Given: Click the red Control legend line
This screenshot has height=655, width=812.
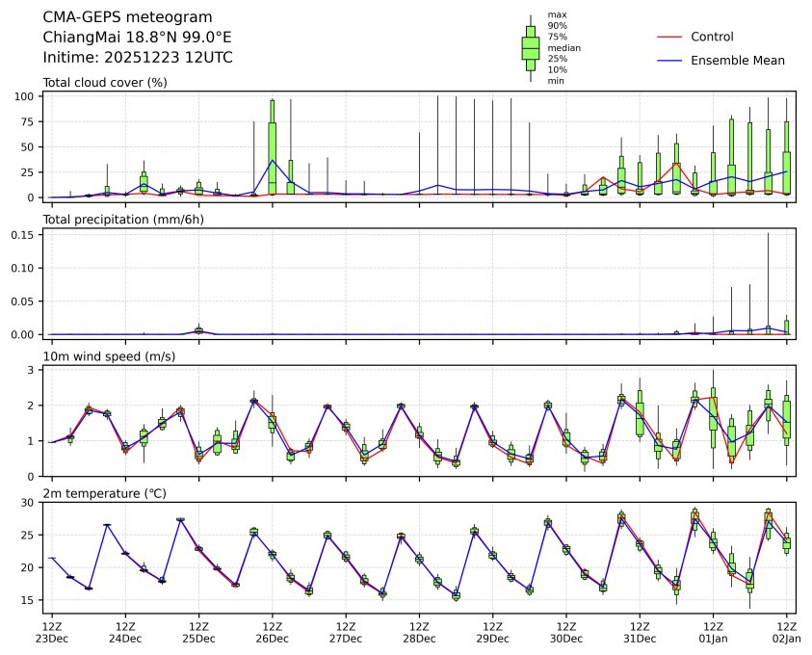Looking at the screenshot, I should (x=669, y=38).
